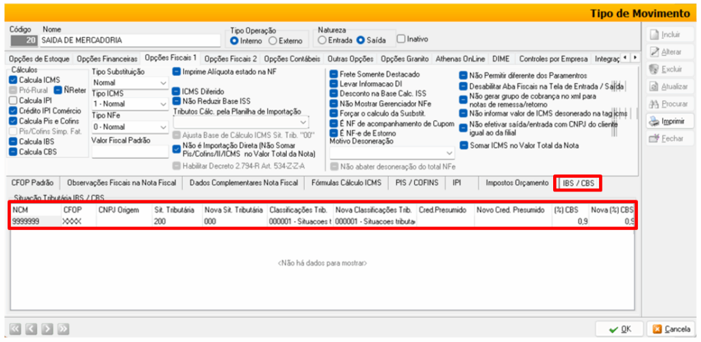Image resolution: width=701 pixels, height=342 pixels.
Task: Click the Atualizar icon button
Action: click(x=654, y=87)
